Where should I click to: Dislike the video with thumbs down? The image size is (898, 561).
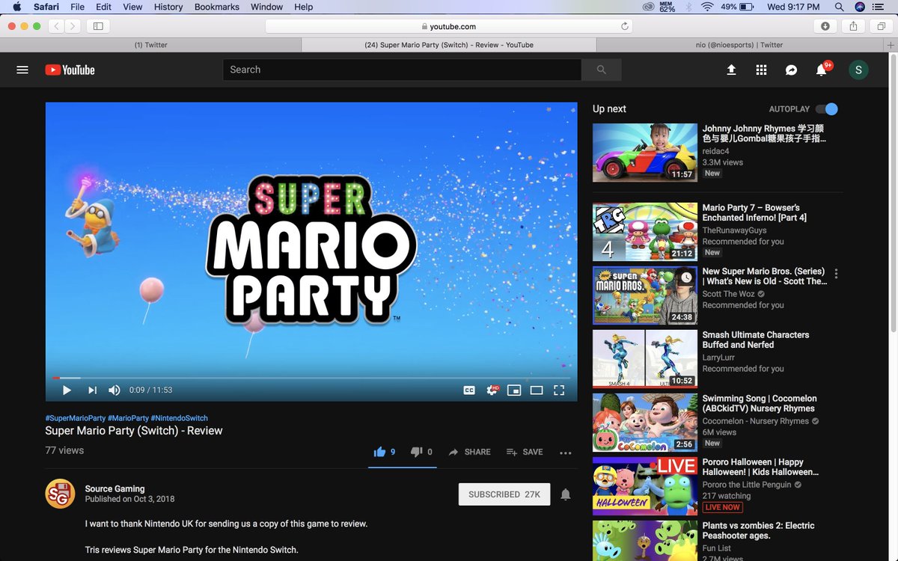[423, 452]
